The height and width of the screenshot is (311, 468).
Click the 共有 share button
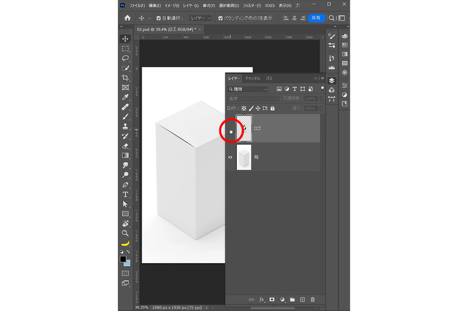316,18
